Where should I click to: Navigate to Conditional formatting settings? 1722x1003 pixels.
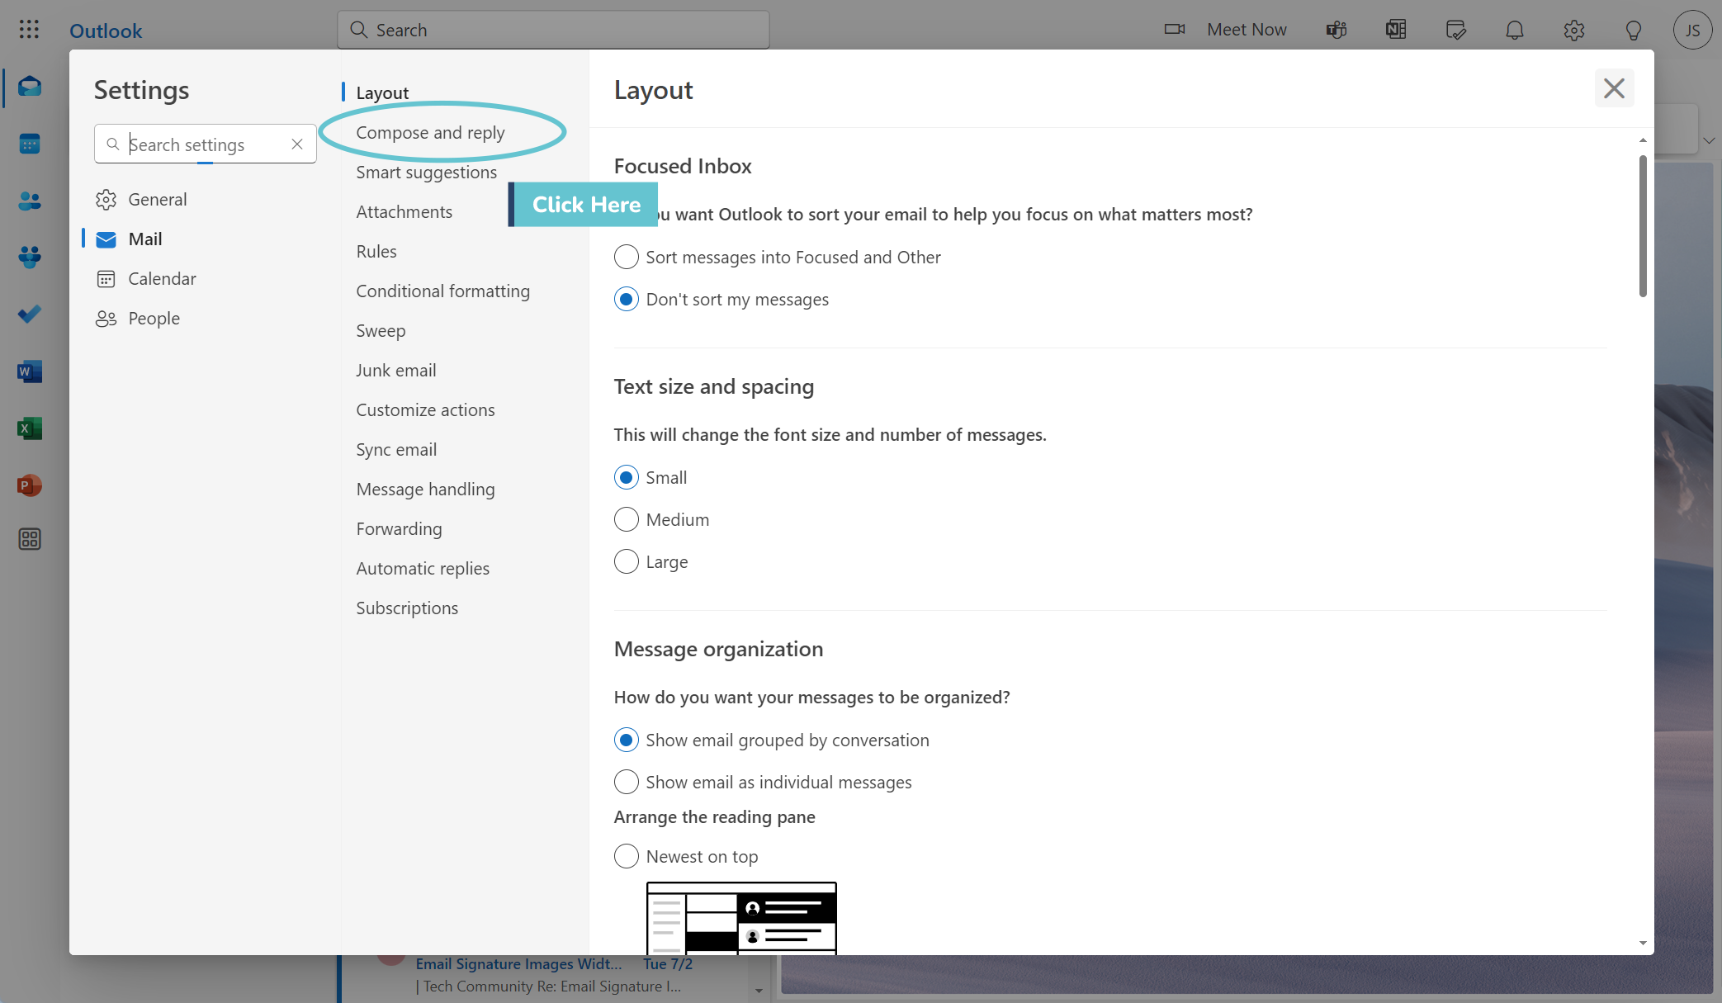tap(442, 290)
